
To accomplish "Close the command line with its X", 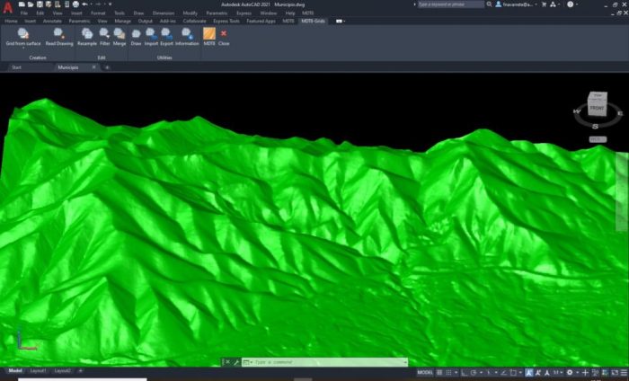I will pos(227,362).
